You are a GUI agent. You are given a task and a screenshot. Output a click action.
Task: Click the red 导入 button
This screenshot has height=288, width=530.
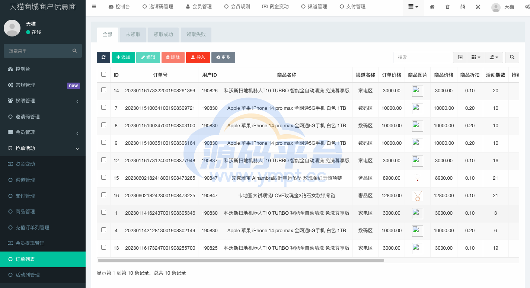pyautogui.click(x=198, y=57)
